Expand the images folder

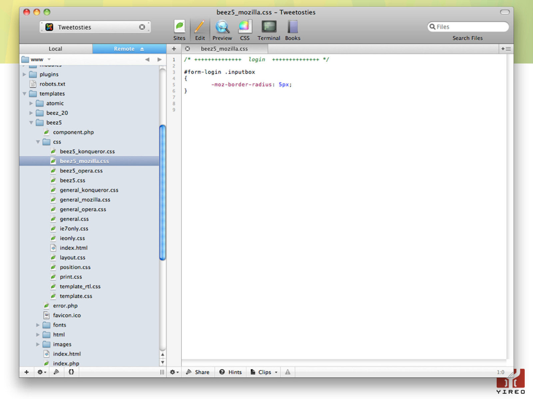38,344
